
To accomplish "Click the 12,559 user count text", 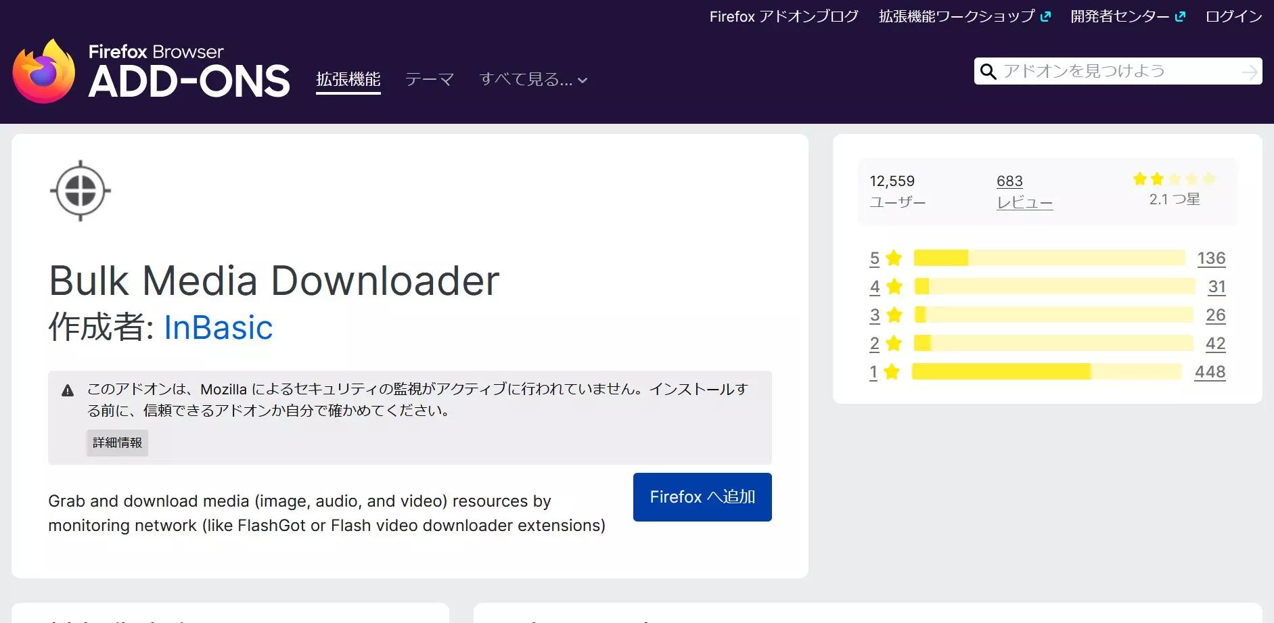I will pyautogui.click(x=892, y=181).
